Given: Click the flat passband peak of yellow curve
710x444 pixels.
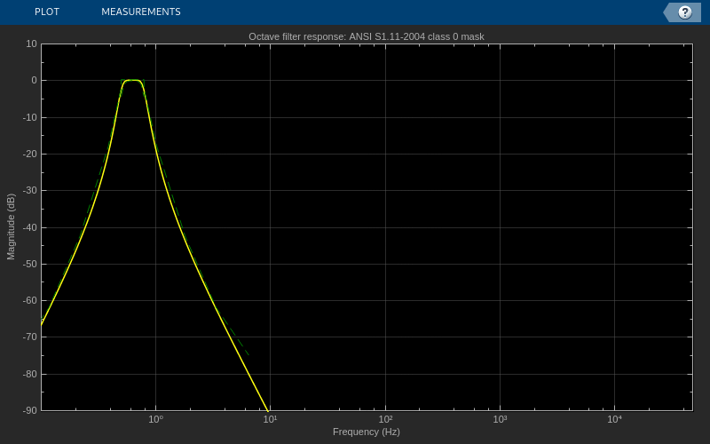Looking at the screenshot, I should (132, 80).
